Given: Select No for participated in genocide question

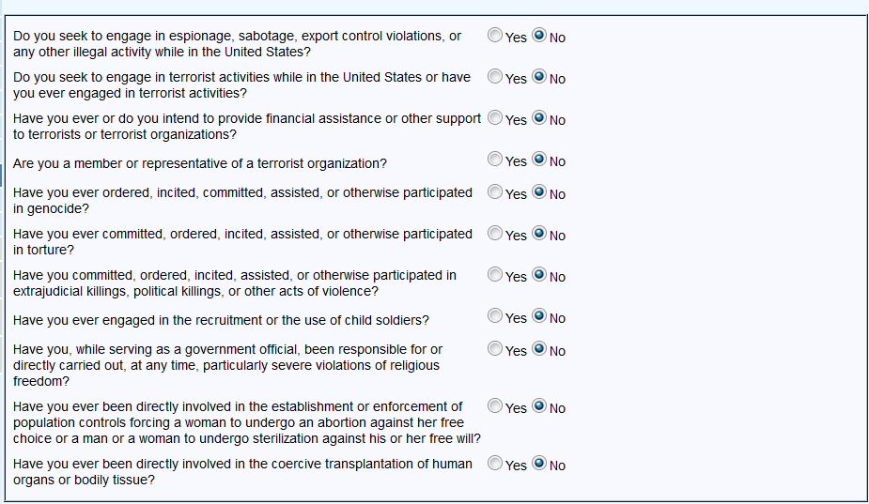Looking at the screenshot, I should 539,192.
